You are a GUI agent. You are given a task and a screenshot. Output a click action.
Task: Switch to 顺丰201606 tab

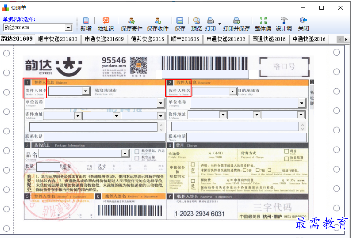point(185,39)
